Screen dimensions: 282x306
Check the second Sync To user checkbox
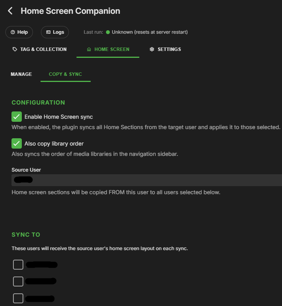pos(18,281)
